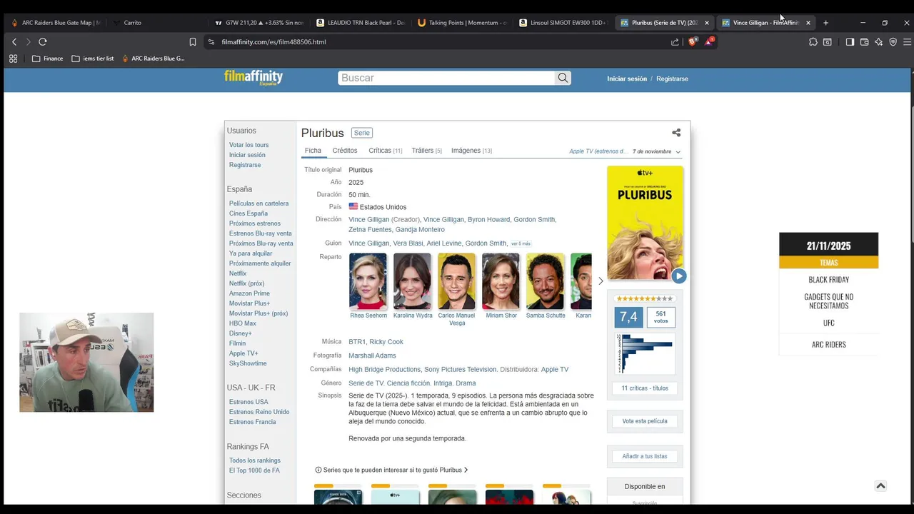Open a new browser tab

(825, 23)
